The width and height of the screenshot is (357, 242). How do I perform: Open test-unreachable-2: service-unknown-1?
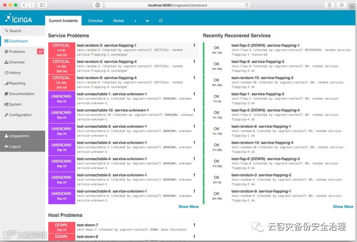click(x=111, y=126)
